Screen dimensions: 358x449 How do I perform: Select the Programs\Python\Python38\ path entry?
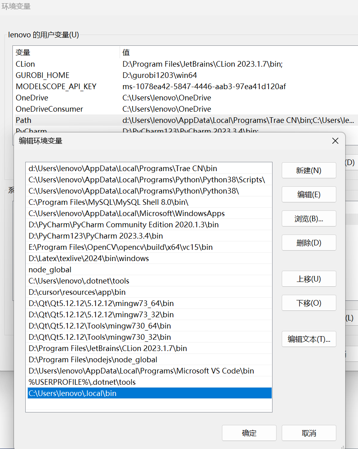(149, 191)
